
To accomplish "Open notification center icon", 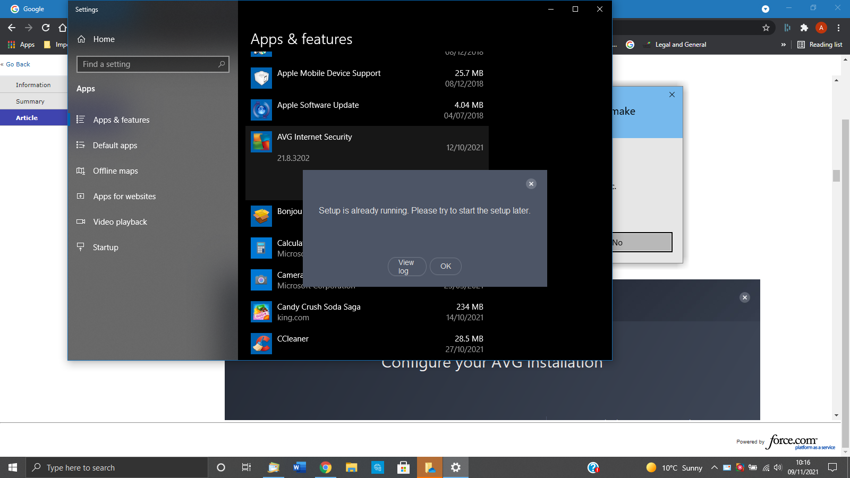I will pyautogui.click(x=832, y=467).
